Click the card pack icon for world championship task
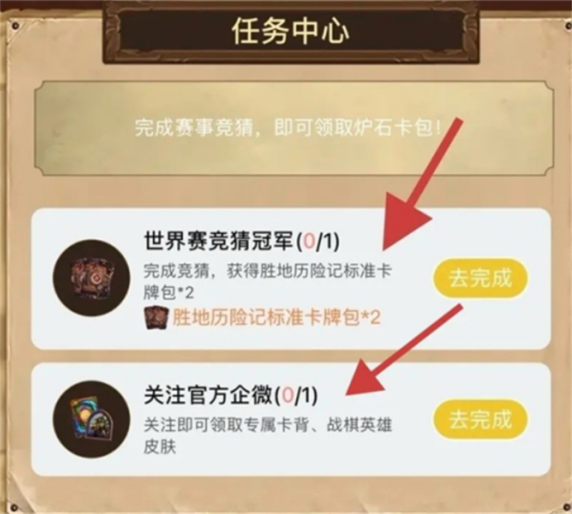The image size is (572, 514). pos(92,278)
